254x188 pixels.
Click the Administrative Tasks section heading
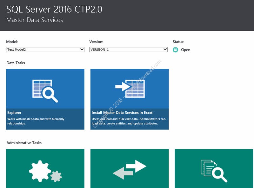pos(24,143)
